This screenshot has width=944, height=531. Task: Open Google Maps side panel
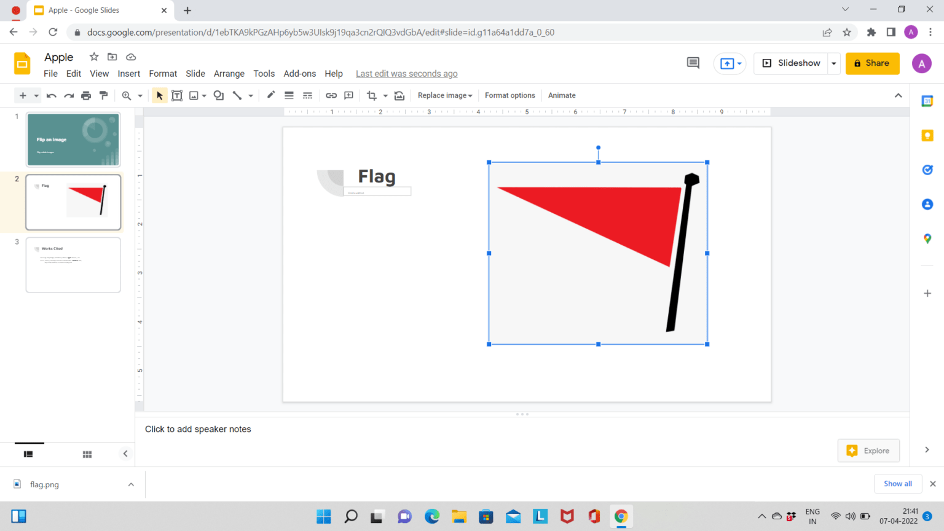[927, 238]
